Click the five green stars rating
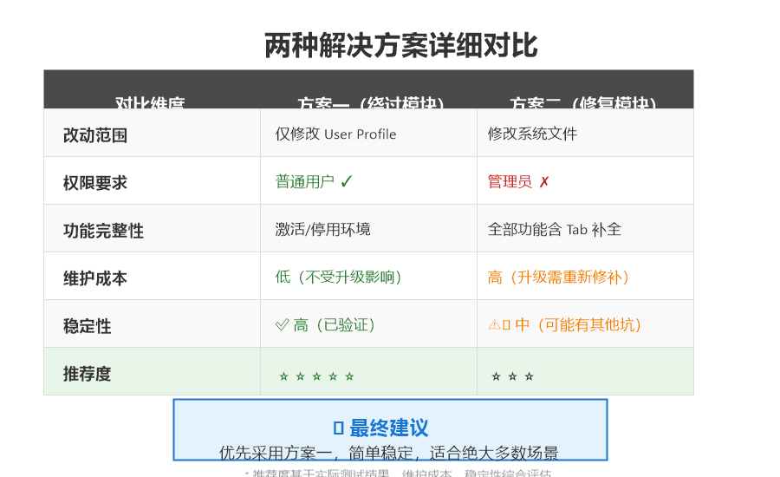 pos(317,376)
